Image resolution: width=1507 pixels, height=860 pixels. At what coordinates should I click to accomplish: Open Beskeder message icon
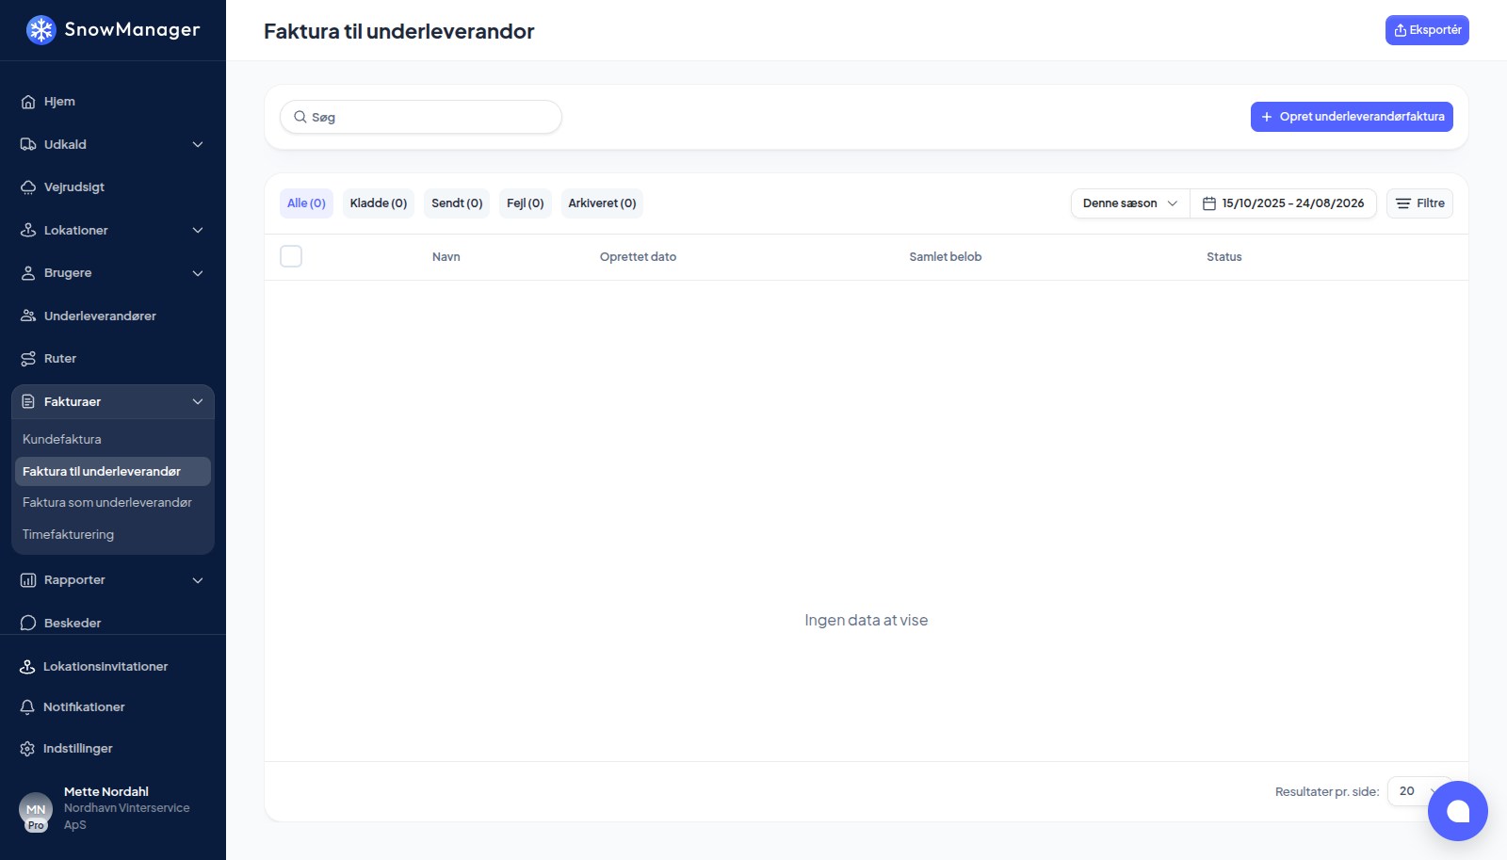(x=28, y=624)
